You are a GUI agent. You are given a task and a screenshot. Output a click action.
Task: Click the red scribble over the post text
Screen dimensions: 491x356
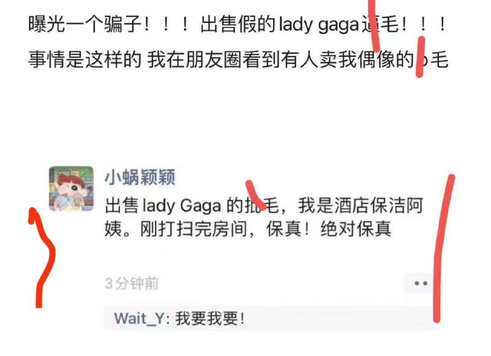[255, 195]
